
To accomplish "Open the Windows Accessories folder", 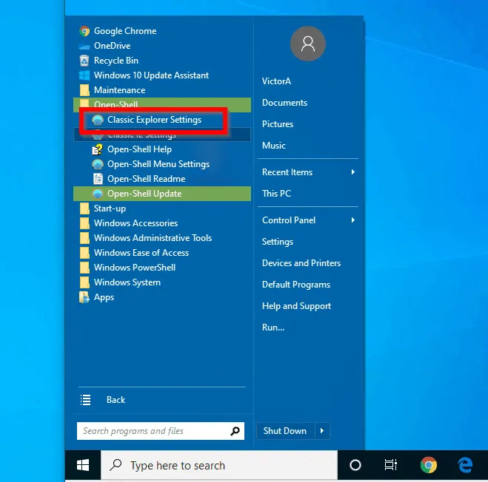I will (136, 223).
